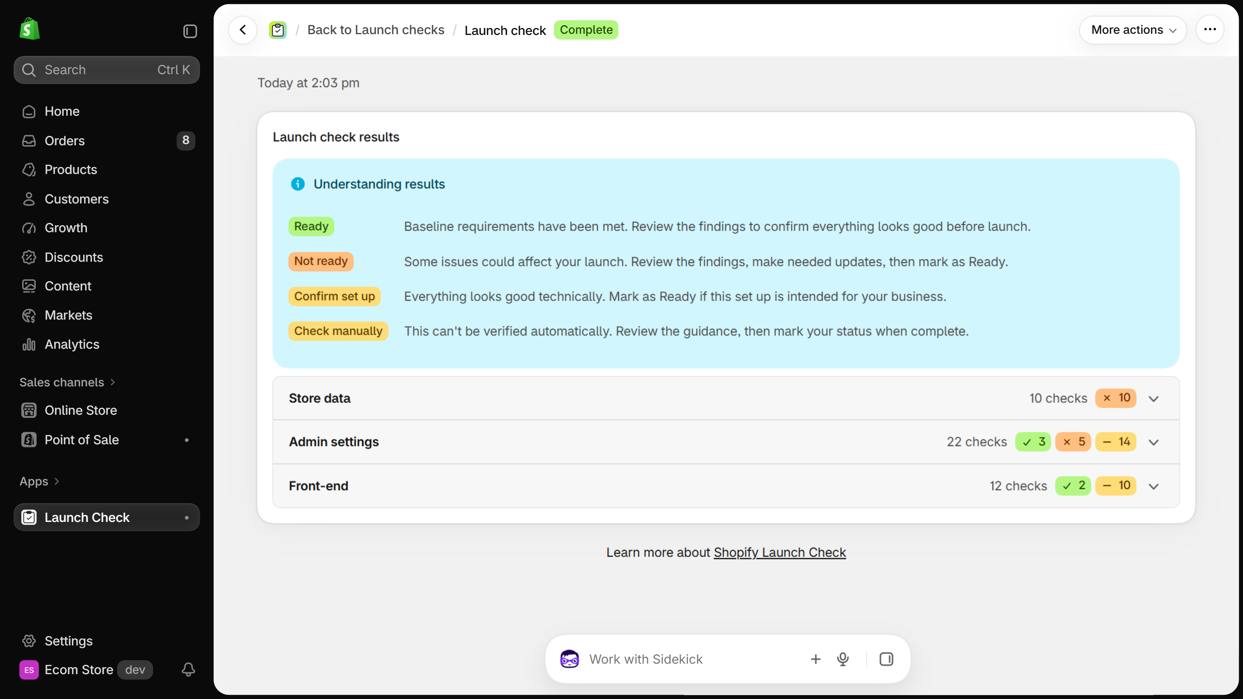Image resolution: width=1243 pixels, height=699 pixels.
Task: Click the Search field in sidebar
Action: click(x=107, y=70)
